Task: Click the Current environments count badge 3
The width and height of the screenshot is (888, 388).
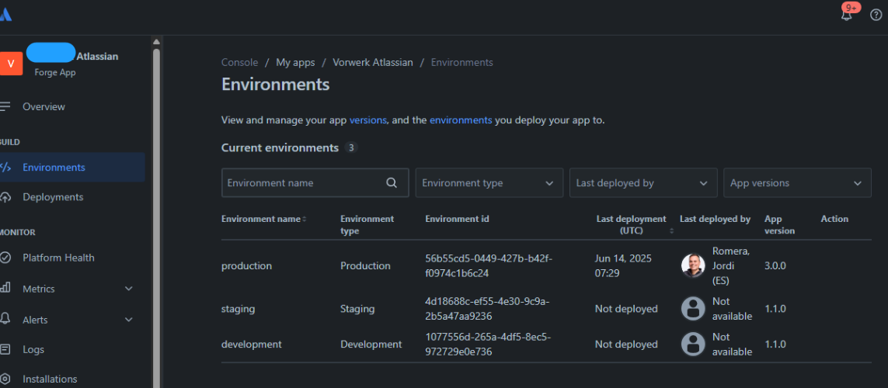Action: (351, 147)
